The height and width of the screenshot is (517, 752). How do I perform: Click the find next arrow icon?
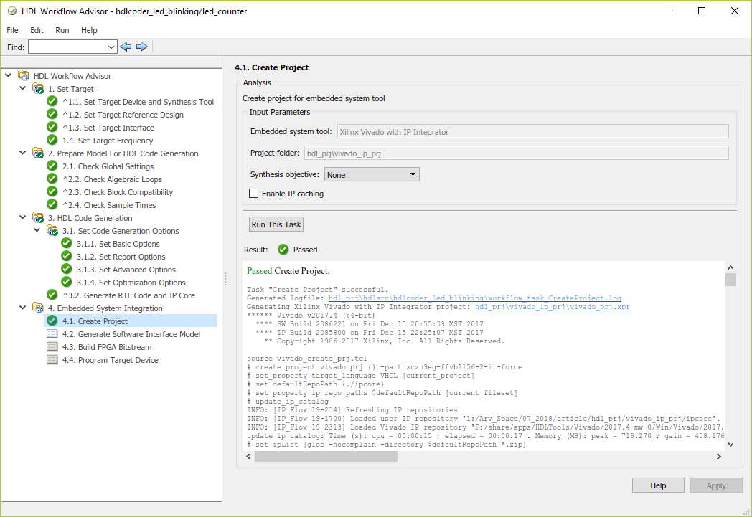pos(141,47)
